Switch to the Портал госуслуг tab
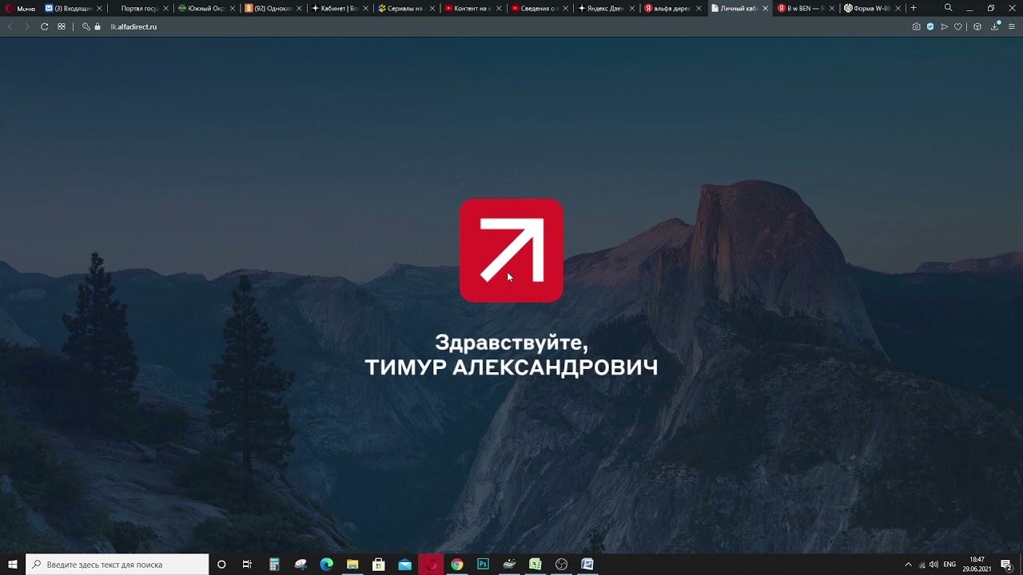 pos(140,8)
